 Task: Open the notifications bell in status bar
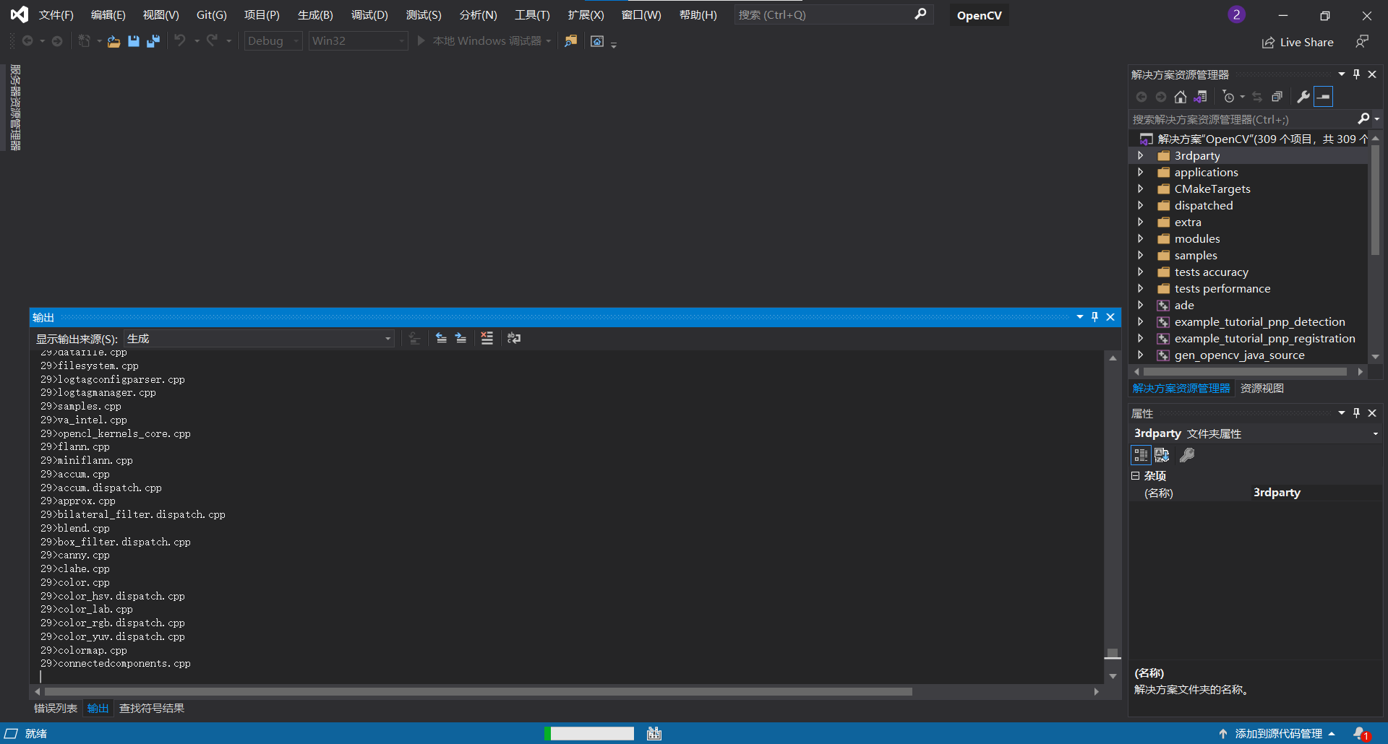click(1361, 734)
